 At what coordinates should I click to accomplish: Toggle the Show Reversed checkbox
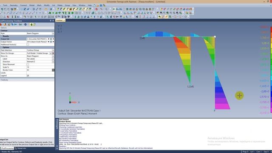point(28,64)
